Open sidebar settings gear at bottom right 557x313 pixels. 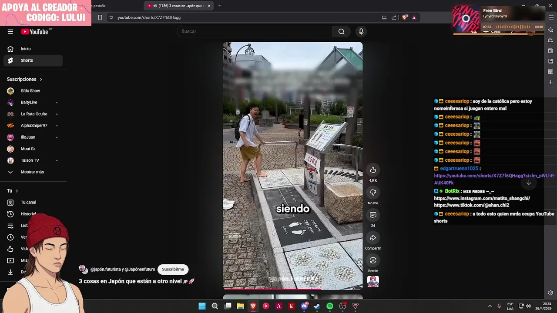(550, 293)
